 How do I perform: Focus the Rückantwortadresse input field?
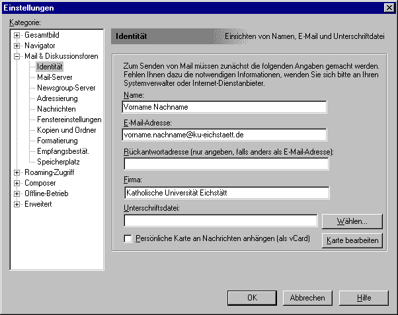[225, 163]
